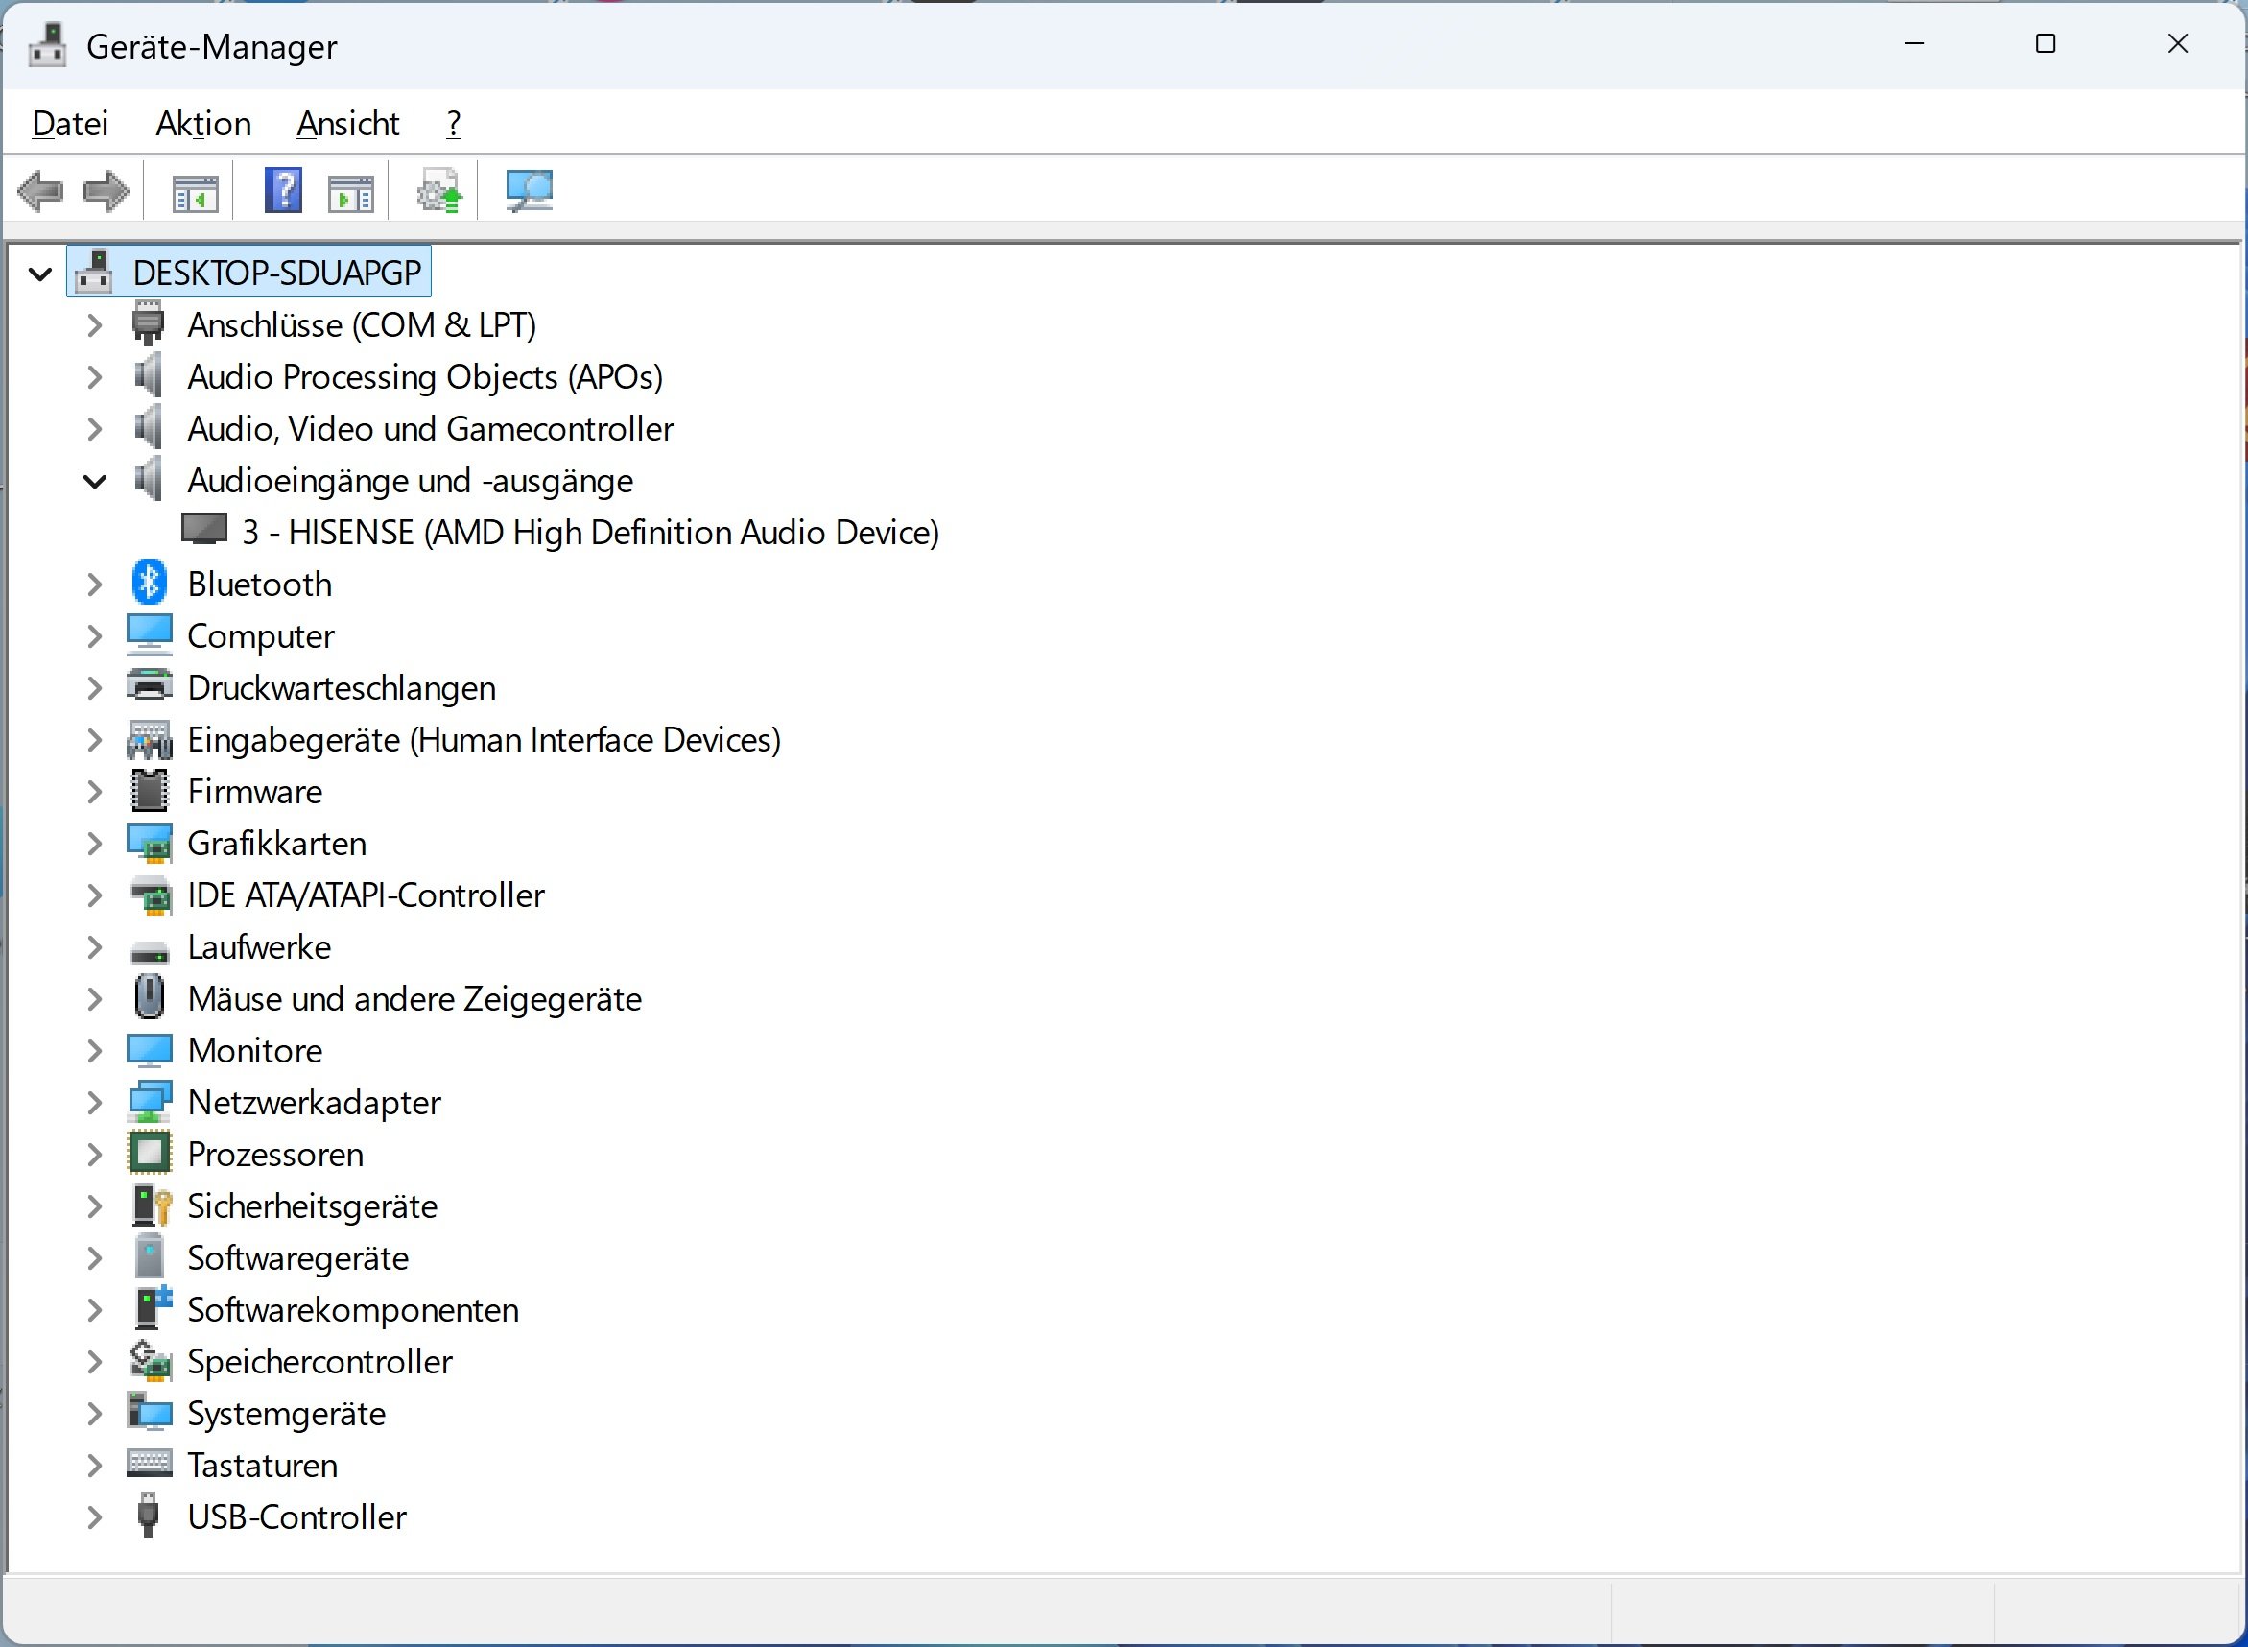Click the Back arrow toolbar icon
Image resolution: width=2248 pixels, height=1647 pixels.
pyautogui.click(x=41, y=190)
